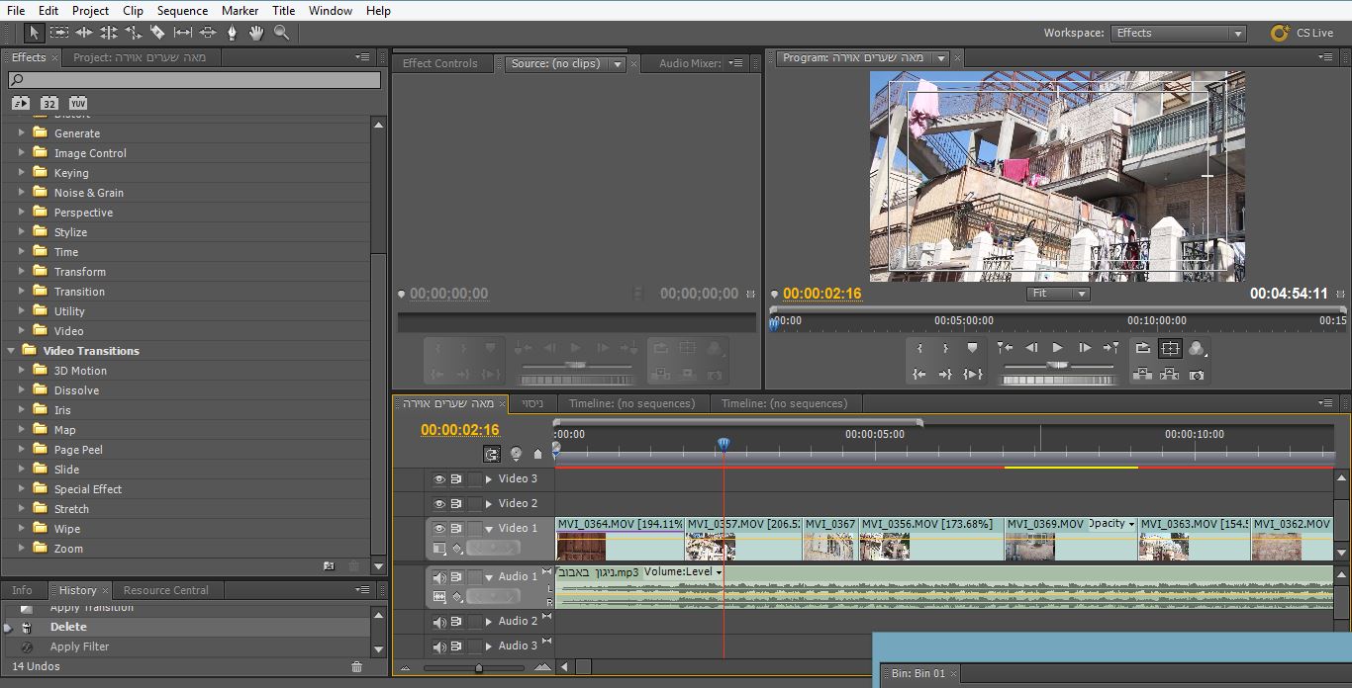
Task: Activate the Track Select tool
Action: pyautogui.click(x=59, y=33)
